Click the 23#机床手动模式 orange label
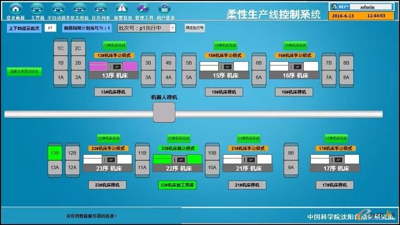Screen dimensions: 400x225 (108, 148)
